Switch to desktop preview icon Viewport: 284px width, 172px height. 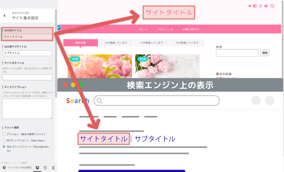click(x=37, y=168)
